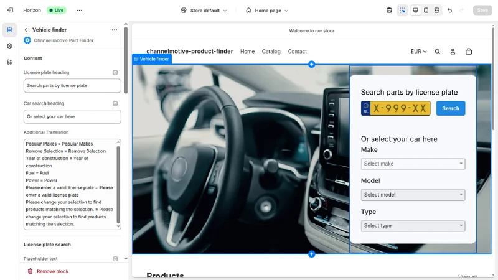This screenshot has width=498, height=280.
Task: Open the Home page template dropdown
Action: [x=267, y=11]
